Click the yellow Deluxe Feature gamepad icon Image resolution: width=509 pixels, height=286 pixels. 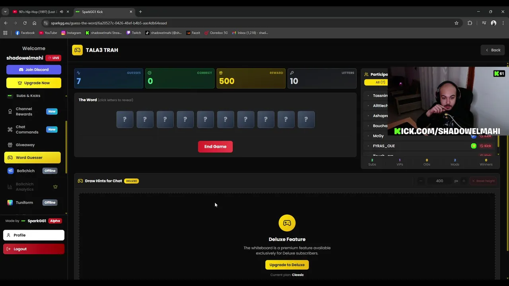pyautogui.click(x=287, y=223)
